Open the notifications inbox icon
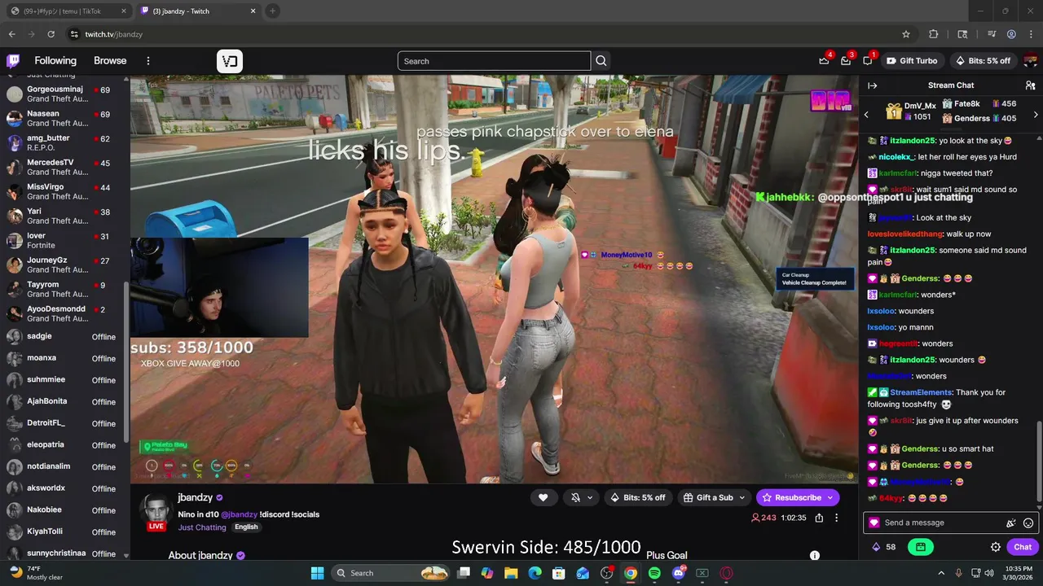 click(846, 60)
